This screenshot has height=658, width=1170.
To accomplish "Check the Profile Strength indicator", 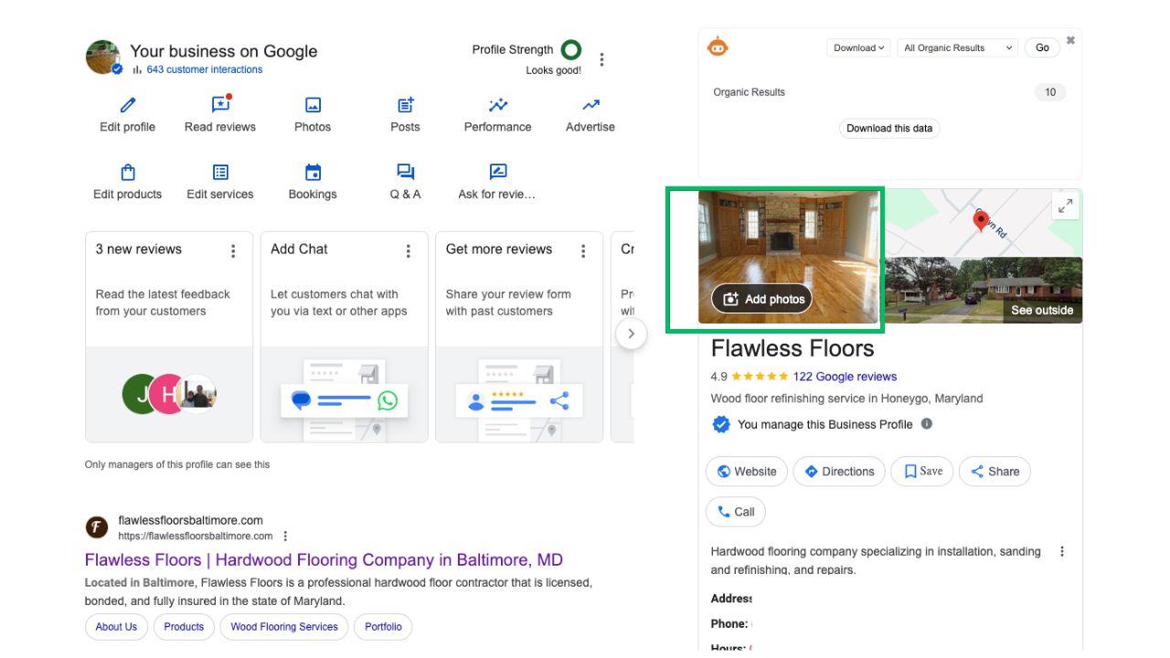I will click(x=570, y=49).
